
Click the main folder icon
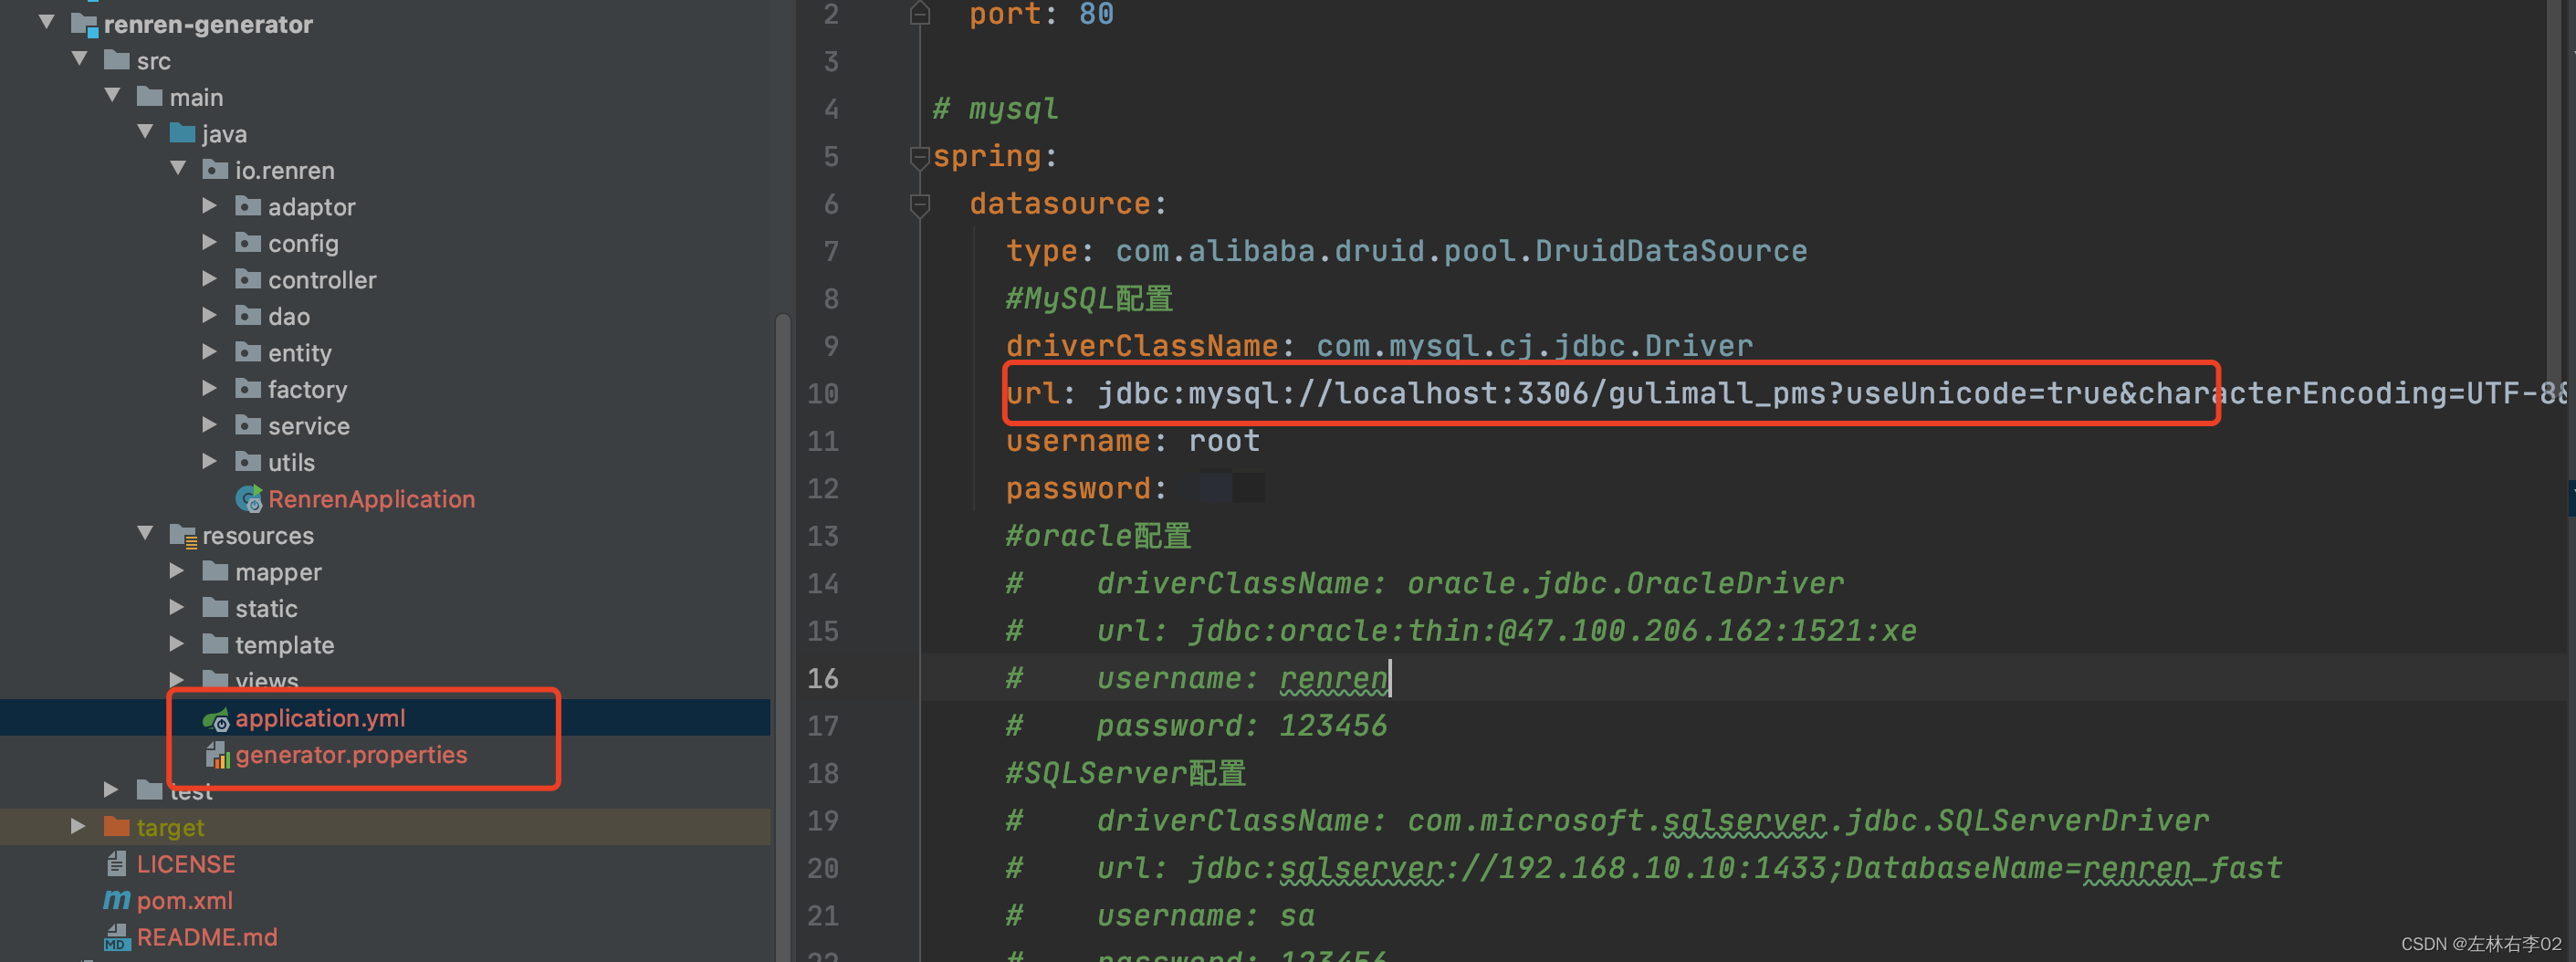150,96
